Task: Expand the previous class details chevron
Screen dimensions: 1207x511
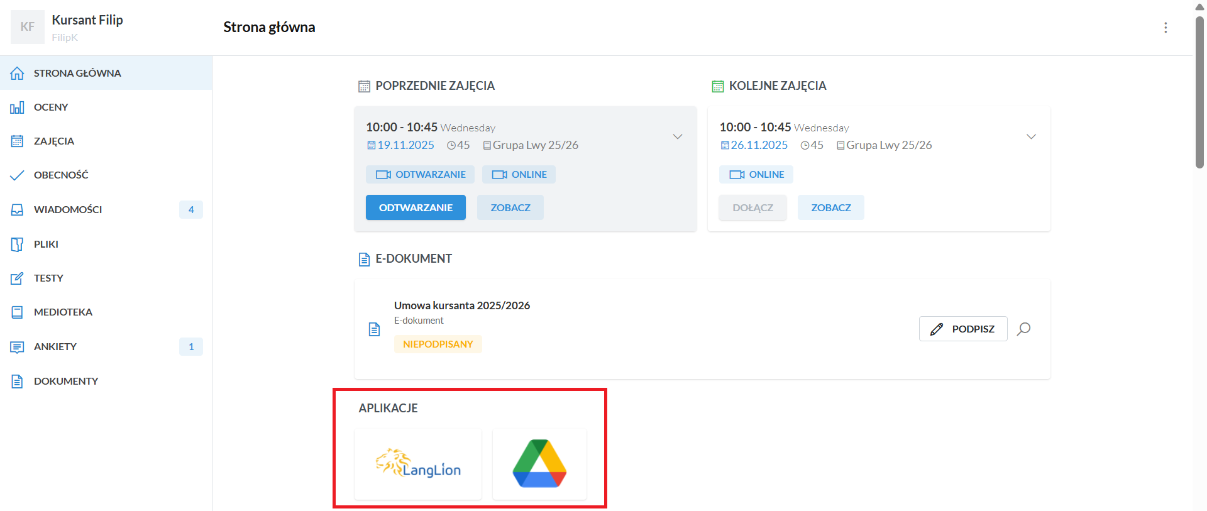Action: pos(678,136)
